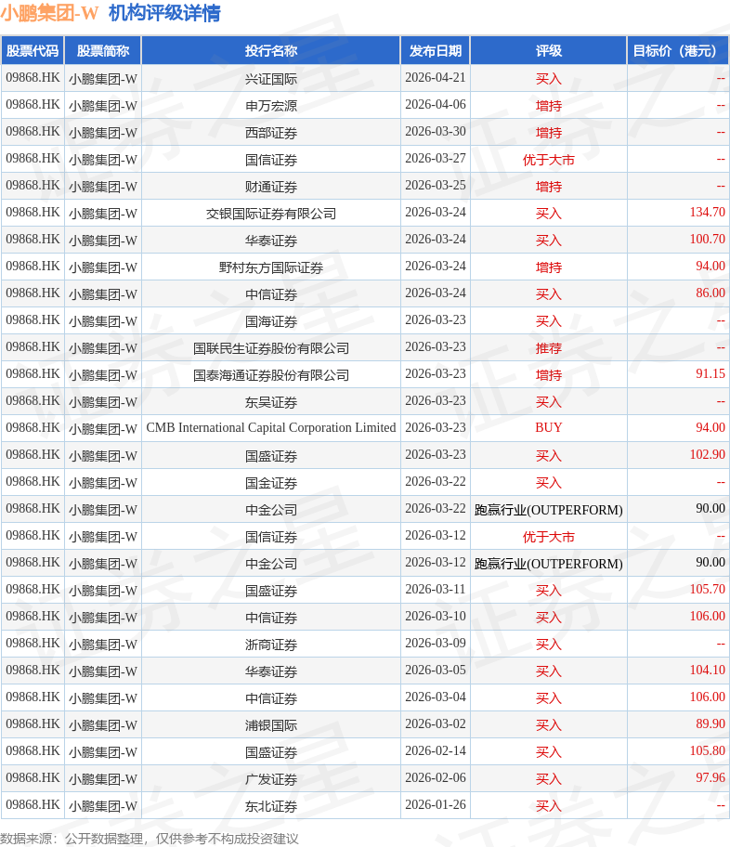The image size is (730, 847).
Task: Click the 投行名称 column header
Action: tap(270, 51)
